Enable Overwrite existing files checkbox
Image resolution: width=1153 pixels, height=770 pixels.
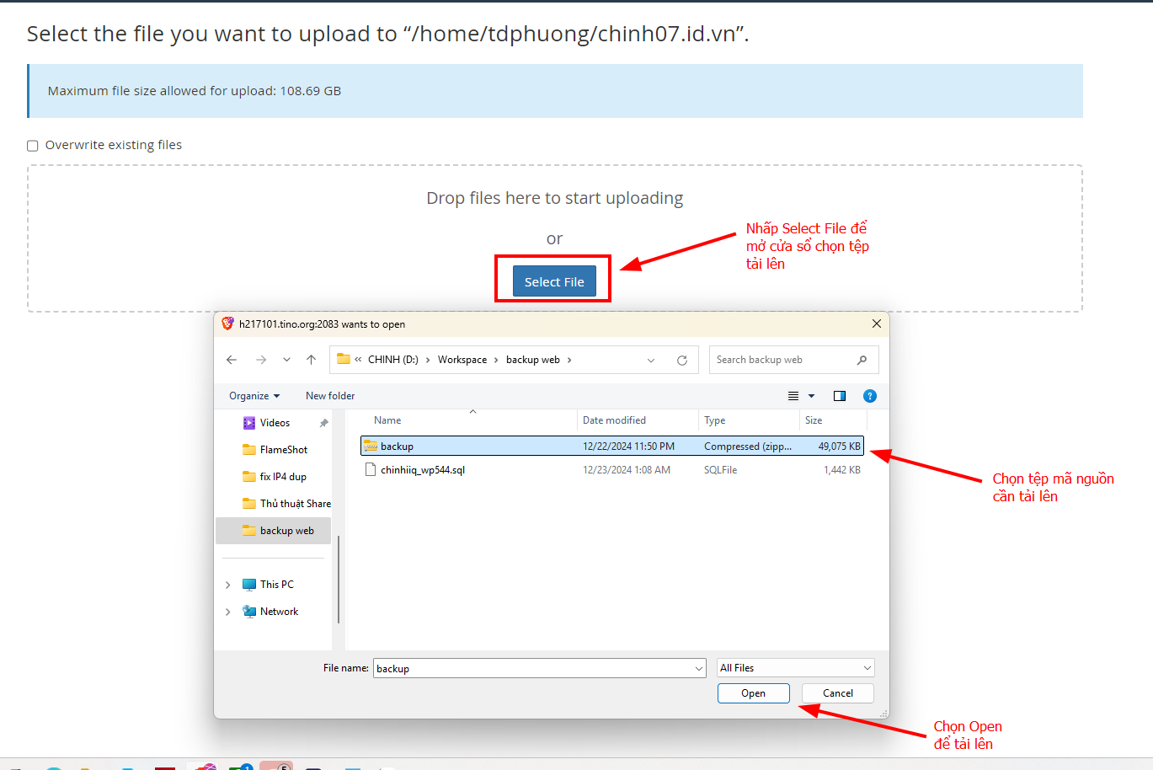tap(33, 145)
